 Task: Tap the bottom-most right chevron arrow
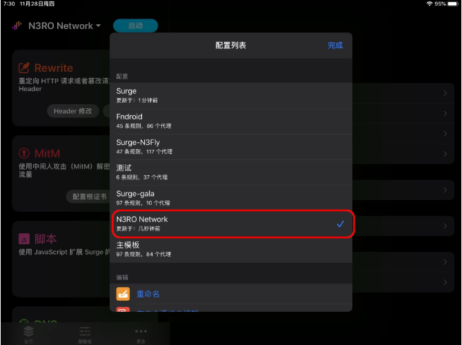click(445, 282)
